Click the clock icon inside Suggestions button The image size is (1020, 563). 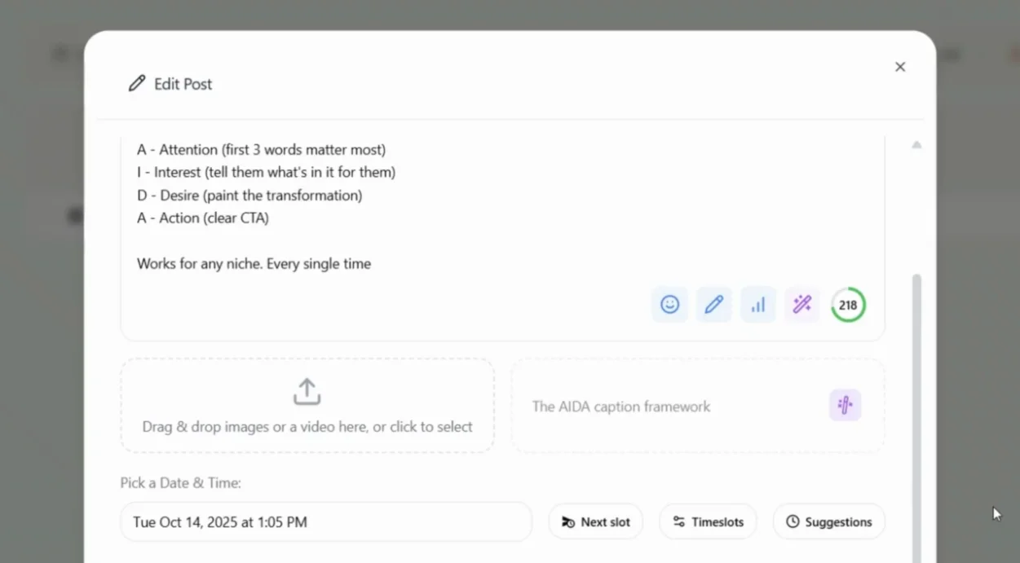point(791,521)
